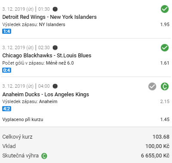Click the grayed-out 2.15 odds value
This screenshot has width=172, height=163.
(165, 101)
